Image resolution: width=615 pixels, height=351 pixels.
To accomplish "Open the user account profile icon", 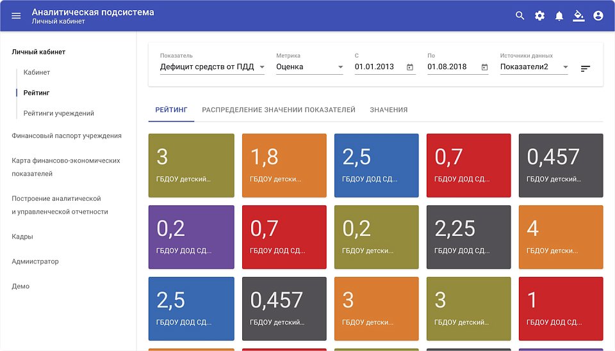I will (598, 16).
